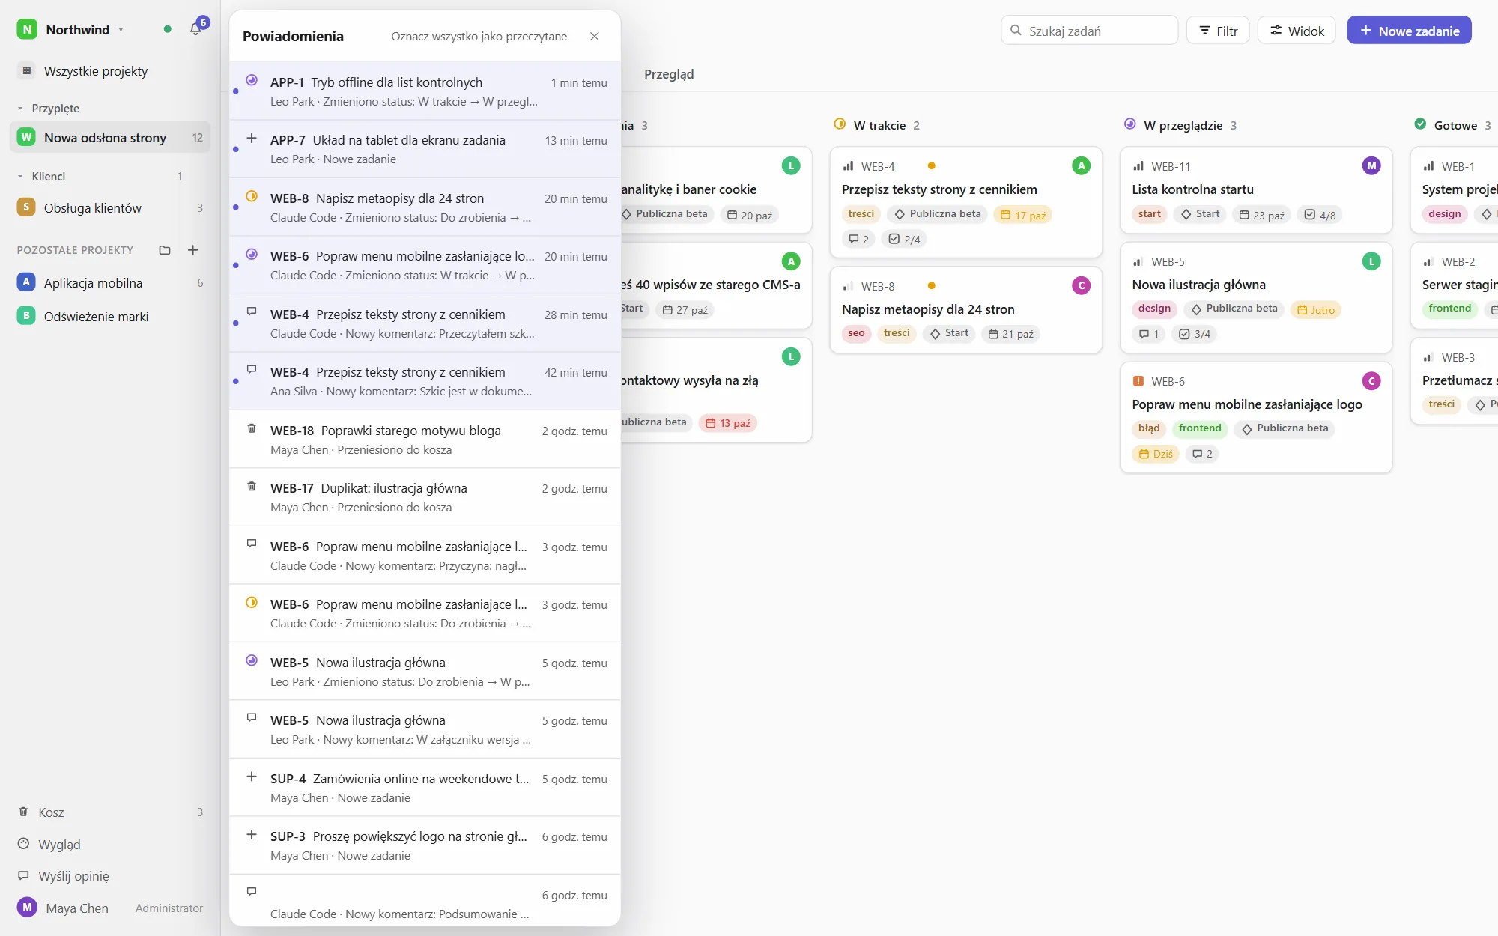Viewport: 1498px width, 936px height.
Task: Click urgent priority icon on WEB-6 card
Action: point(1138,381)
